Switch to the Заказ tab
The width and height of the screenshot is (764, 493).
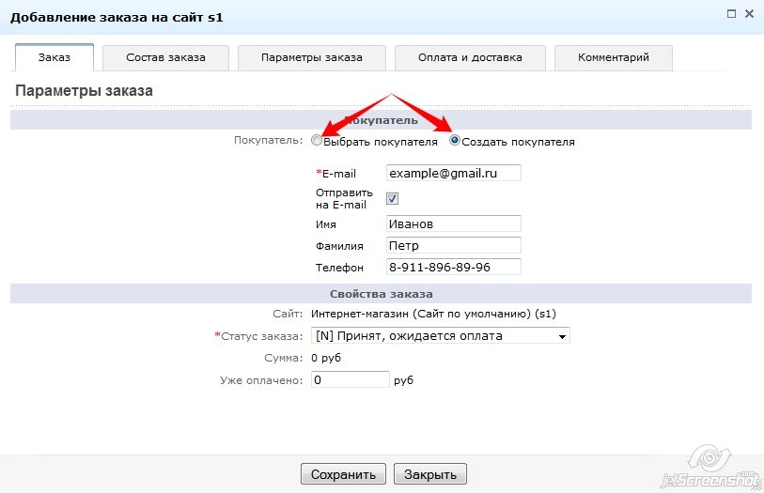[55, 57]
